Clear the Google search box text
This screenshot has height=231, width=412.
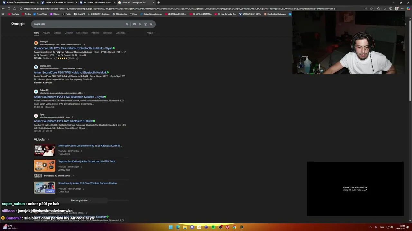tap(127, 24)
